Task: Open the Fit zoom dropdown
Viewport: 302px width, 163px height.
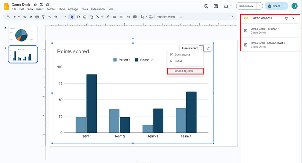Action: pos(60,17)
